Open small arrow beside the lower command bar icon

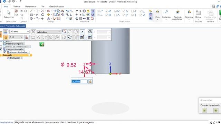(86, 38)
